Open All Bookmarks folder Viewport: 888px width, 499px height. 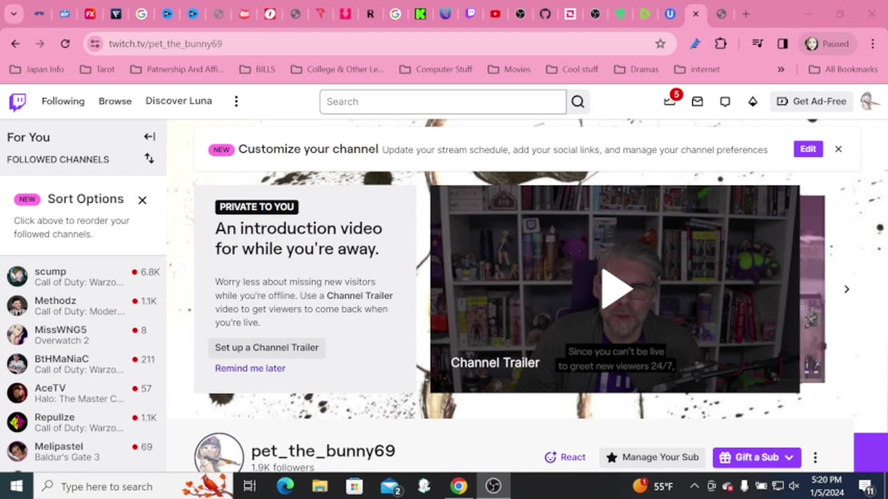pyautogui.click(x=843, y=69)
